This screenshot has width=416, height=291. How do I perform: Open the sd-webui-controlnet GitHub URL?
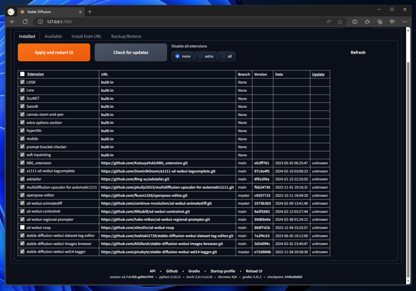[x=146, y=212]
